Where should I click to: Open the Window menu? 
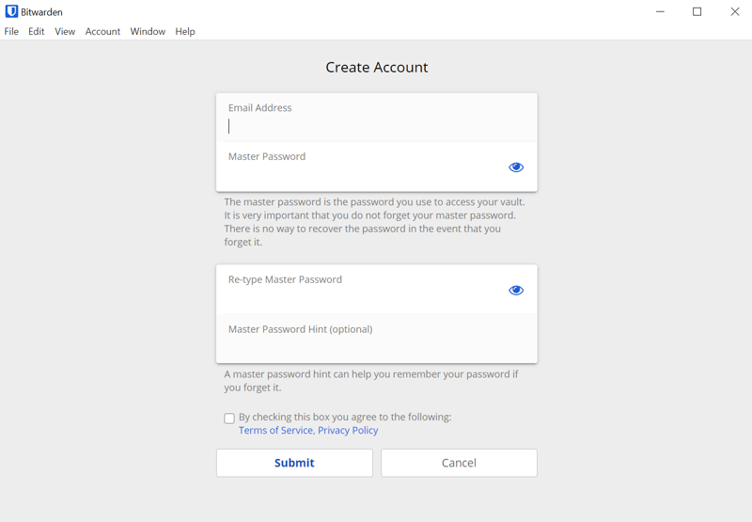click(x=148, y=32)
